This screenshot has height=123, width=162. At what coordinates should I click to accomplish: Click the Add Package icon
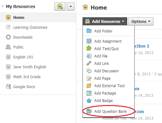pyautogui.click(x=89, y=93)
